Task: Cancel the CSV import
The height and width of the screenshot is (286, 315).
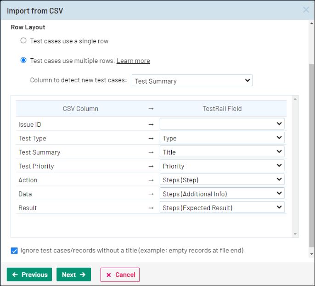Action: click(x=120, y=275)
